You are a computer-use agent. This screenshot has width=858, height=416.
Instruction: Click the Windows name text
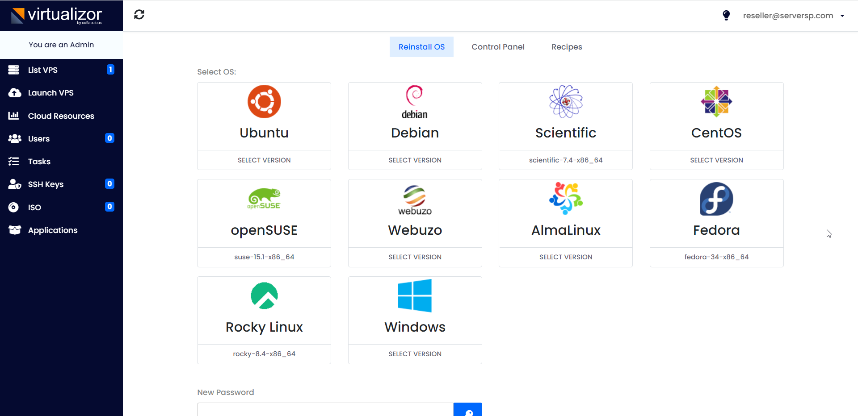tap(415, 327)
